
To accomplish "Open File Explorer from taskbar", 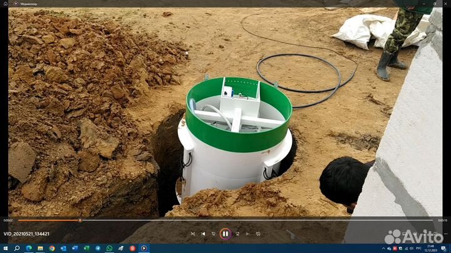I will (x=40, y=248).
